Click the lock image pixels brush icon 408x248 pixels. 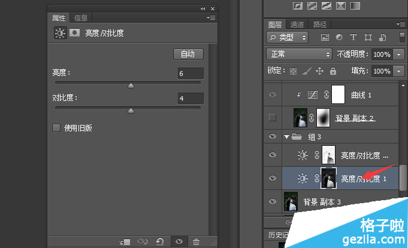306,71
